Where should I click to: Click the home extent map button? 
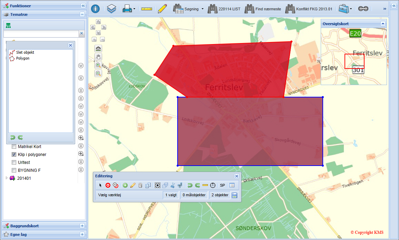pos(98,49)
